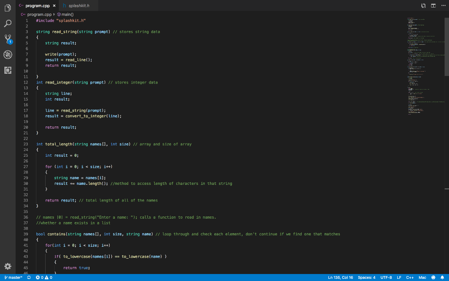Open the Search view in activity bar
449x281 pixels.
(8, 23)
